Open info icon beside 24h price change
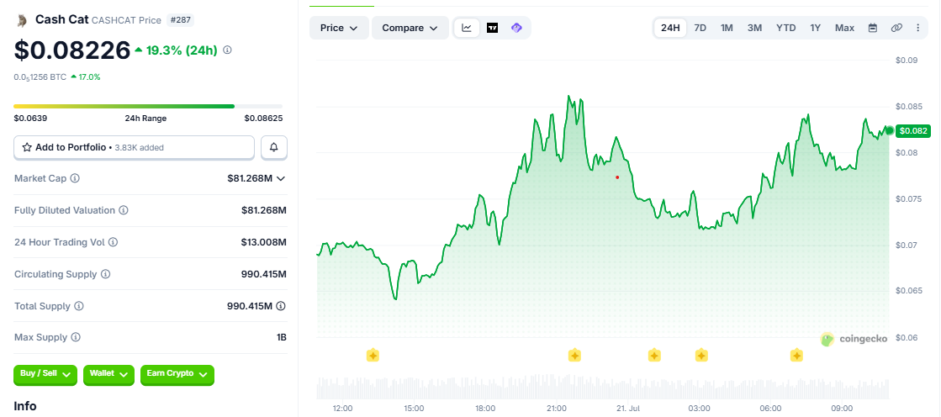 (227, 50)
